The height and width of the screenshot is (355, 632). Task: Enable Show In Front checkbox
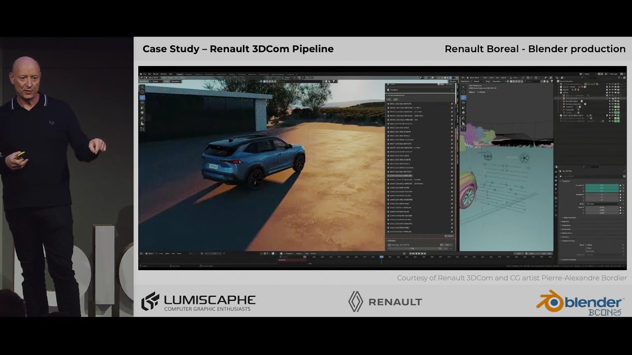587,251
